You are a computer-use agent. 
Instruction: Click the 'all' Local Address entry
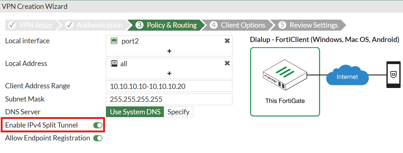click(124, 64)
